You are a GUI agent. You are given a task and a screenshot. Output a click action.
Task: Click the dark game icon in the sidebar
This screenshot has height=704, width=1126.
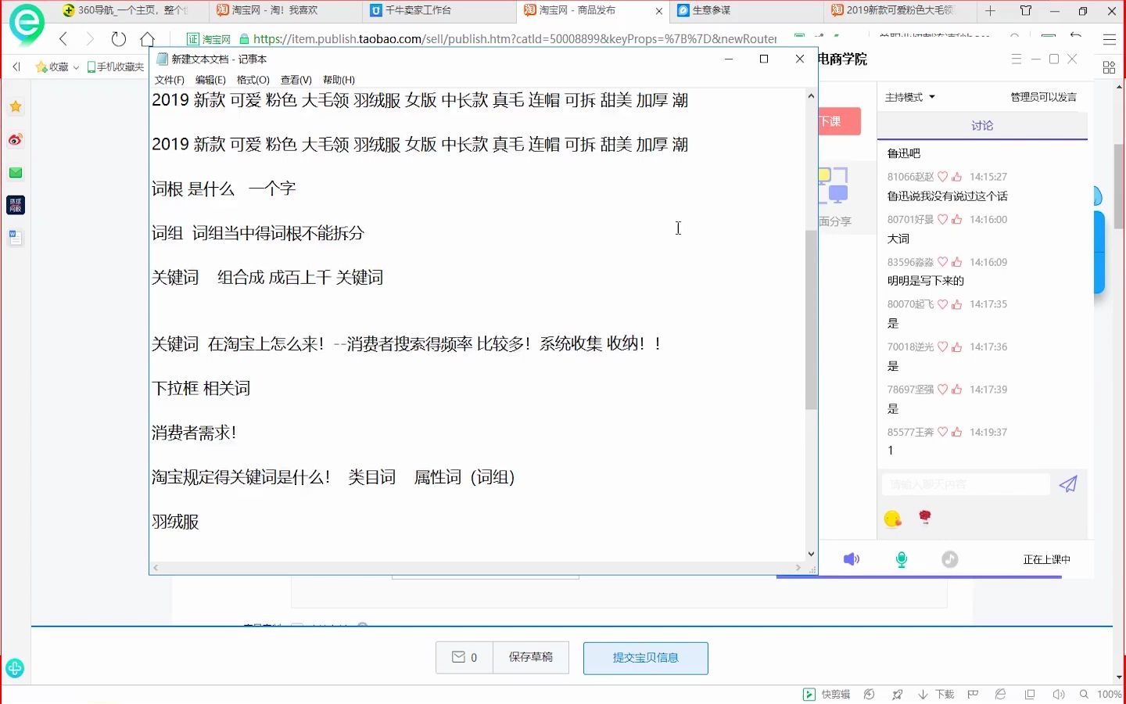[x=16, y=205]
